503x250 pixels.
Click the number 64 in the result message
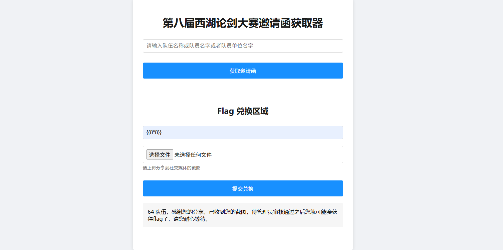point(151,212)
